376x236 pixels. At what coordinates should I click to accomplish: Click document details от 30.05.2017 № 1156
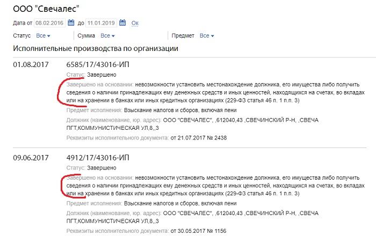pyautogui.click(x=198, y=231)
